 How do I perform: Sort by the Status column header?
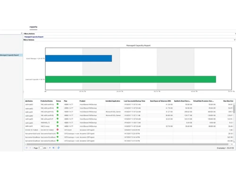click(59, 101)
